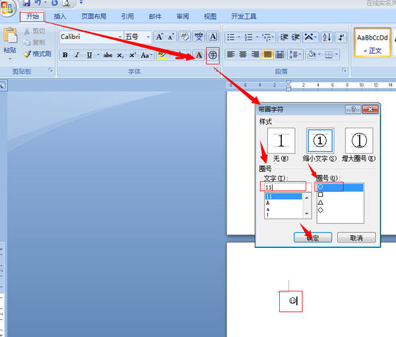Apply character border boxed A

213,37
